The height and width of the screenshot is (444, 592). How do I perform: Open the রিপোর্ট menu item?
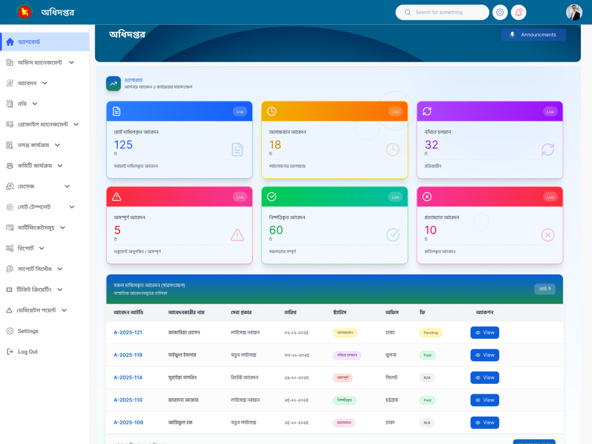(25, 248)
